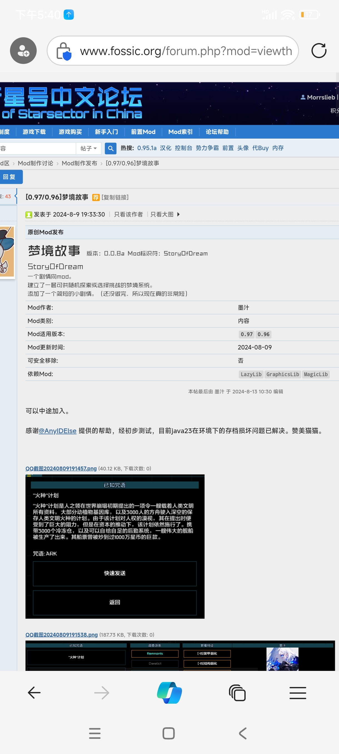This screenshot has width=339, height=754.
Task: Open 论坛帮助 in the nav bar
Action: pyautogui.click(x=217, y=132)
